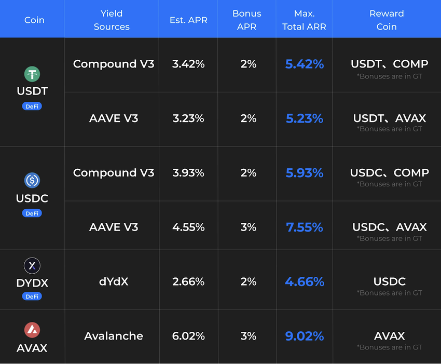Select the Coin column header
The image size is (441, 364).
pos(34,20)
